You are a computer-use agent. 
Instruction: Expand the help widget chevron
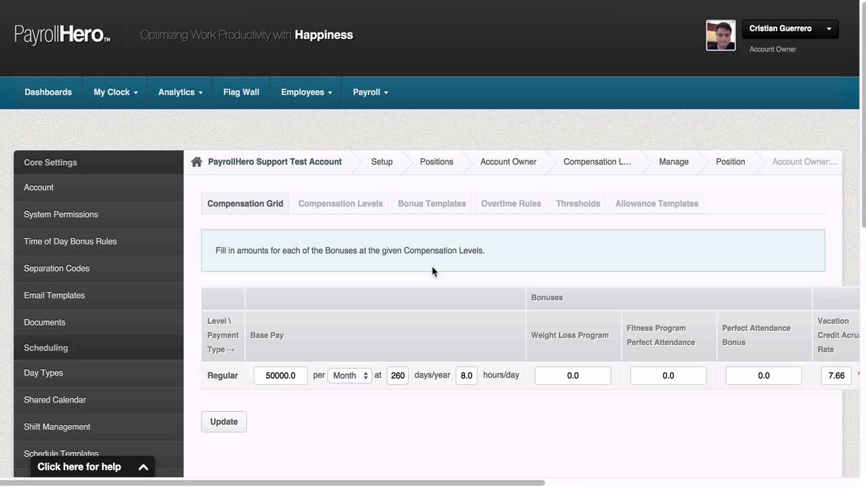[x=143, y=467]
